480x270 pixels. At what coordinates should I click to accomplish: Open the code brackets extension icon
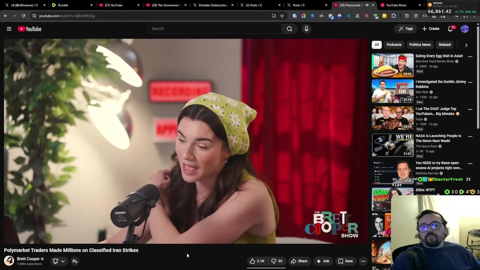[425, 16]
